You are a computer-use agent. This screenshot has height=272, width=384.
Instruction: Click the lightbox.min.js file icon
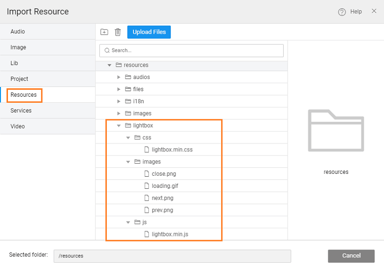point(147,234)
